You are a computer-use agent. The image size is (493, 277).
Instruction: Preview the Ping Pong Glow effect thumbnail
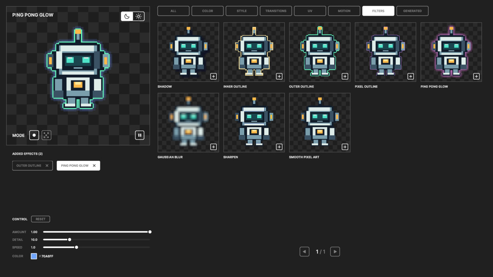point(451,52)
